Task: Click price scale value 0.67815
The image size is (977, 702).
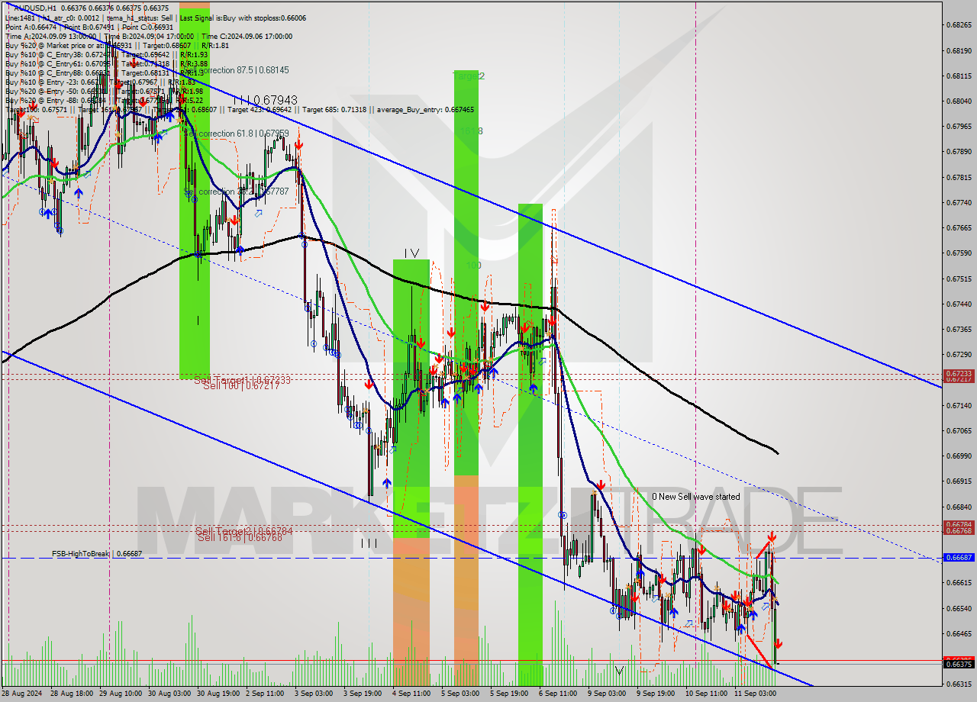Action: (x=959, y=177)
